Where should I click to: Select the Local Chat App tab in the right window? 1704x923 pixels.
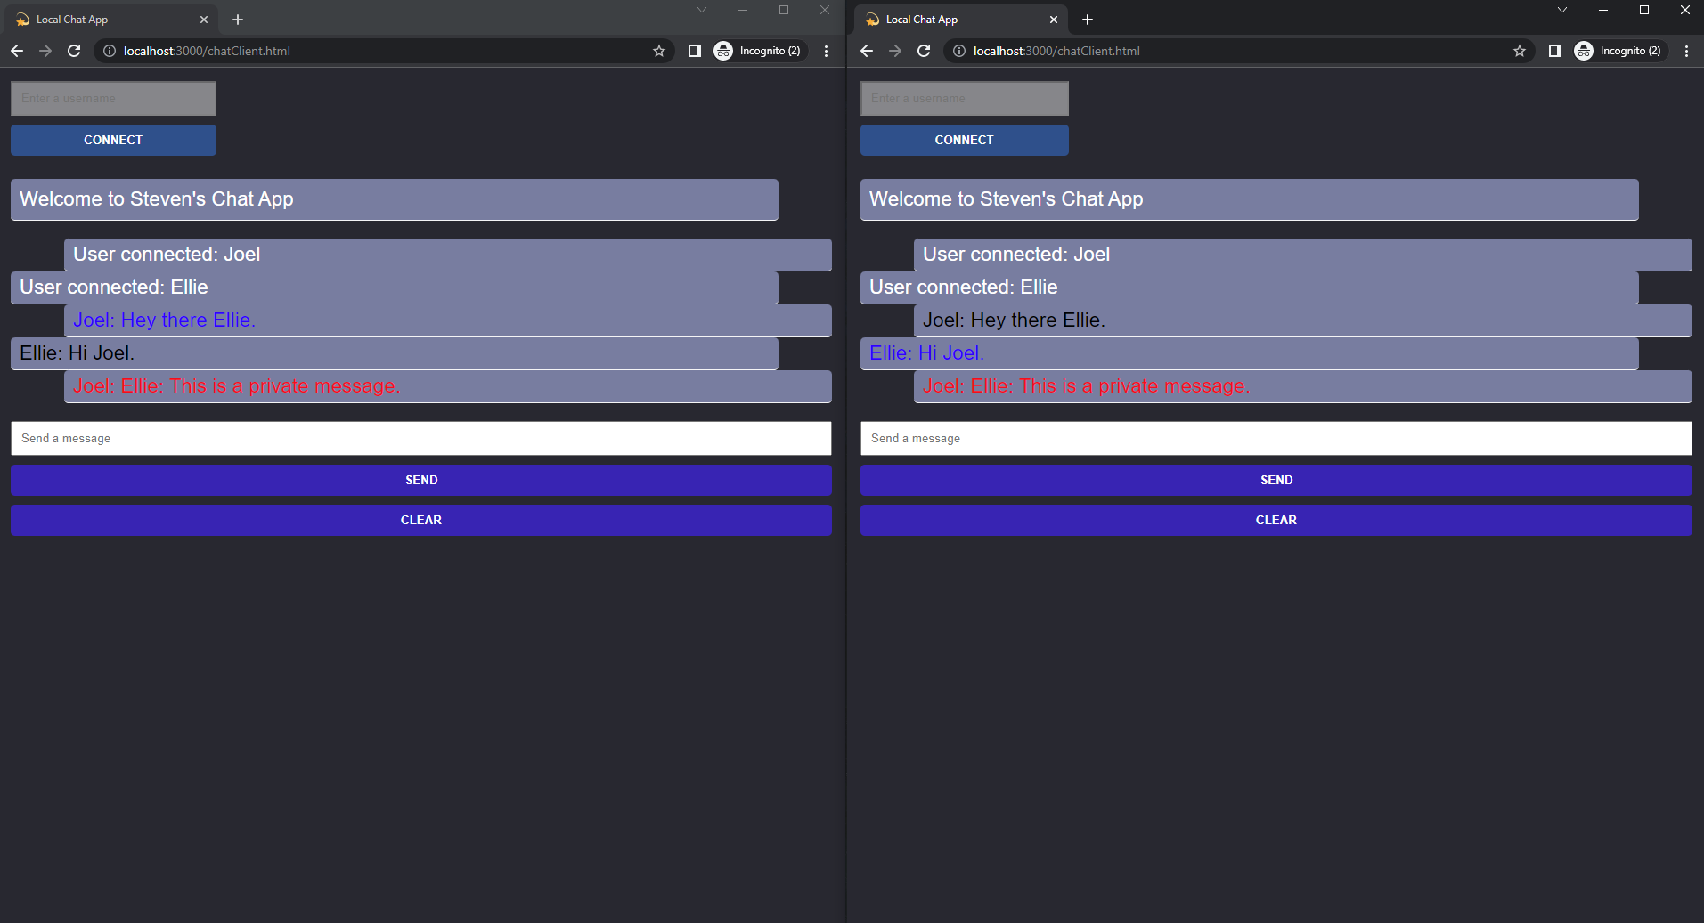pyautogui.click(x=949, y=19)
